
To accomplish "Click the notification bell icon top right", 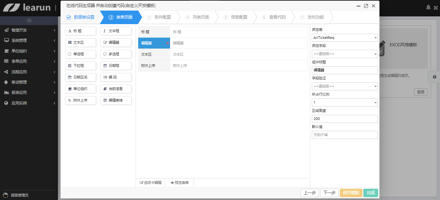I will pyautogui.click(x=428, y=7).
